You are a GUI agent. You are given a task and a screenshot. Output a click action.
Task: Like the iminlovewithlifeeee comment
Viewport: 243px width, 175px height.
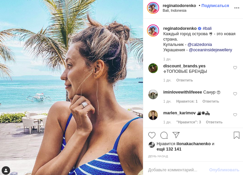[235, 94]
